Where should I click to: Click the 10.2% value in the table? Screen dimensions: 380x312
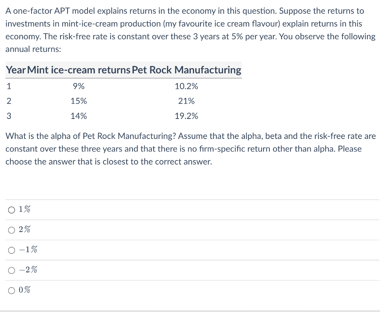pyautogui.click(x=187, y=86)
